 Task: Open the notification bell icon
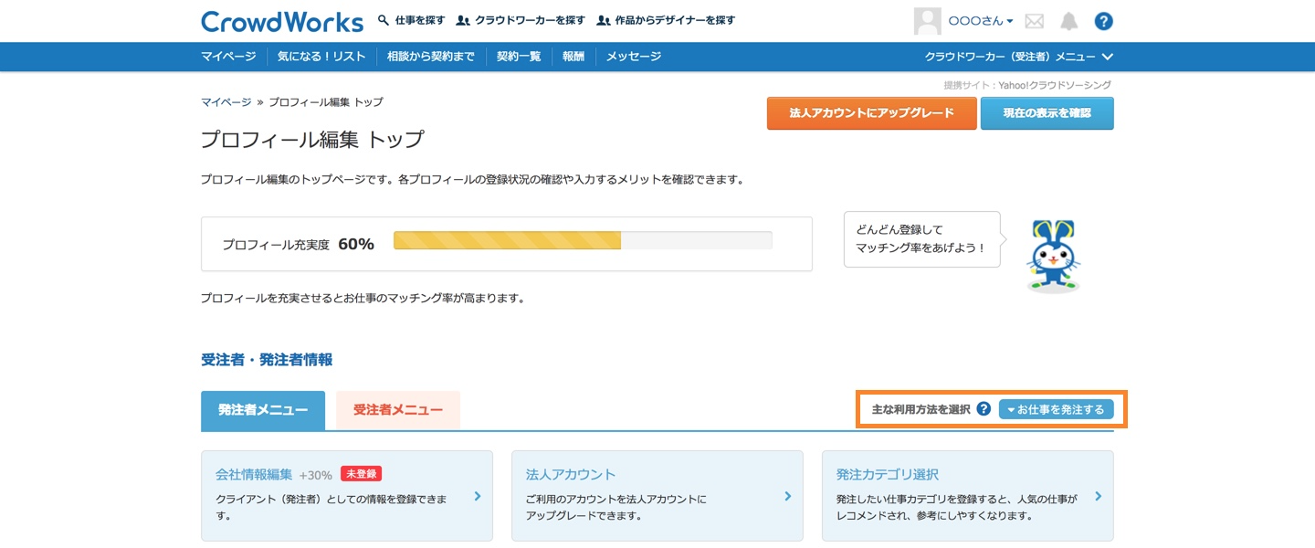pyautogui.click(x=1068, y=21)
